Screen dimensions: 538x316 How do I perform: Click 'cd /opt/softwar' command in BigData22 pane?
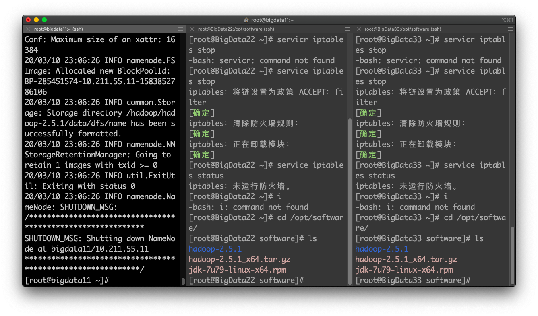pyautogui.click(x=310, y=217)
